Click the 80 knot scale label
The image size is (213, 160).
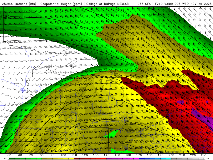[42, 155]
